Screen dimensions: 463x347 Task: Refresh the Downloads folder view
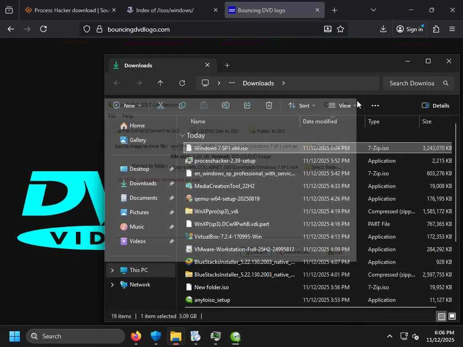click(x=182, y=83)
